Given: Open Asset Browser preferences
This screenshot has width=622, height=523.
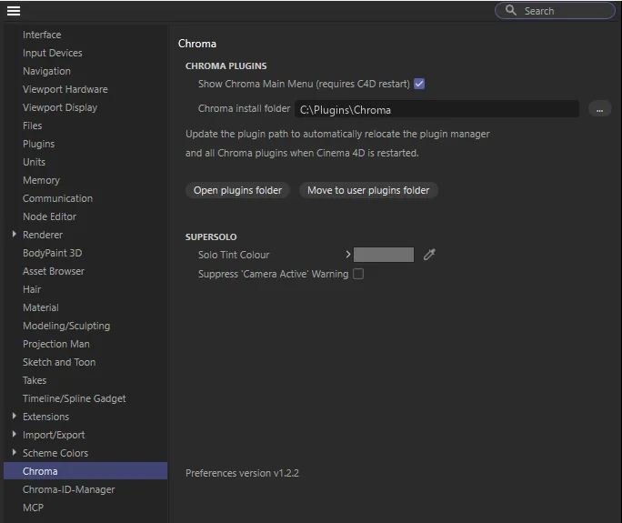Looking at the screenshot, I should (x=54, y=271).
